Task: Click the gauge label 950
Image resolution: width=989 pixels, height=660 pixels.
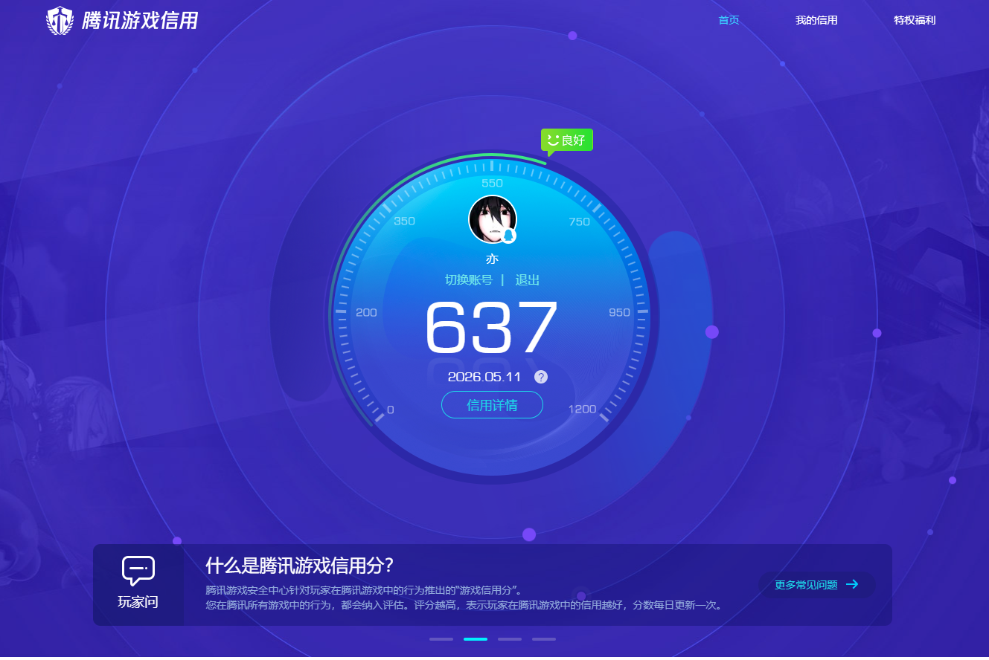Action: coord(619,312)
